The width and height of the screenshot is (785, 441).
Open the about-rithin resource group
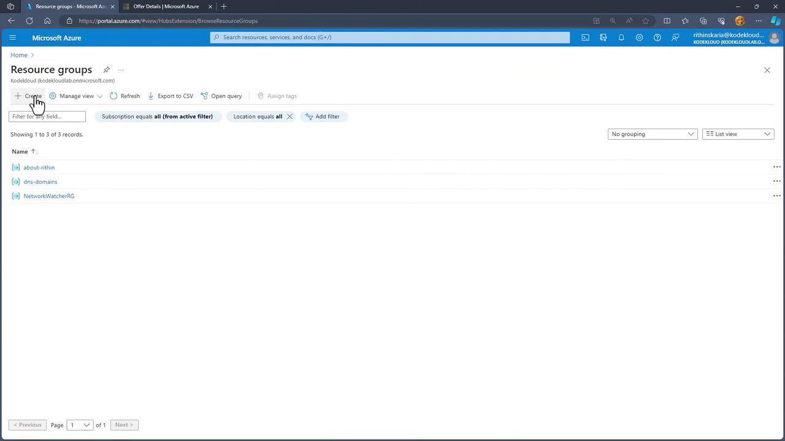(x=39, y=167)
